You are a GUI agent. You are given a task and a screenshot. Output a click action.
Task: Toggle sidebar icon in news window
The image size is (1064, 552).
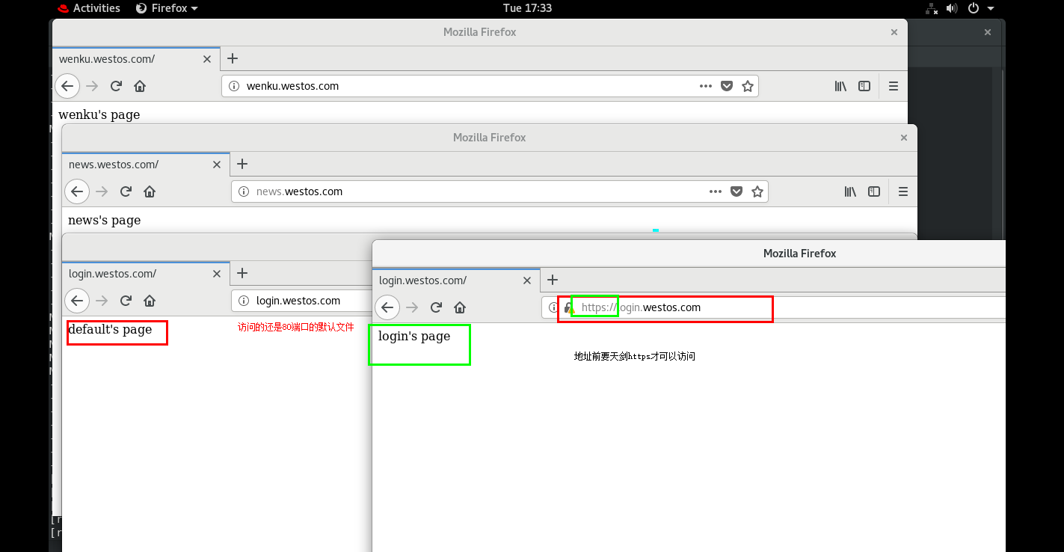click(874, 191)
